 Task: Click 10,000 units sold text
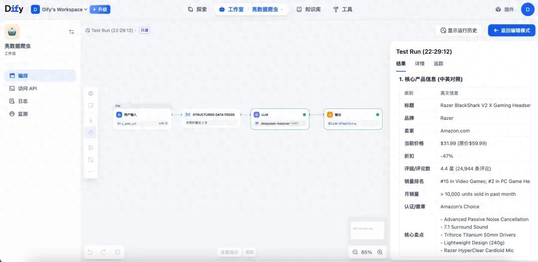[x=478, y=194]
